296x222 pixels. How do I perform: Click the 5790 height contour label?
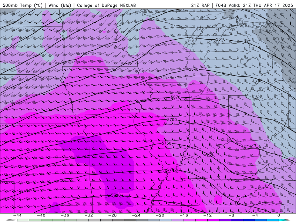point(116,195)
